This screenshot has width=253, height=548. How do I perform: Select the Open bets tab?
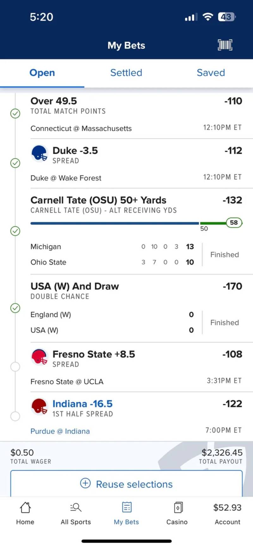tap(42, 73)
